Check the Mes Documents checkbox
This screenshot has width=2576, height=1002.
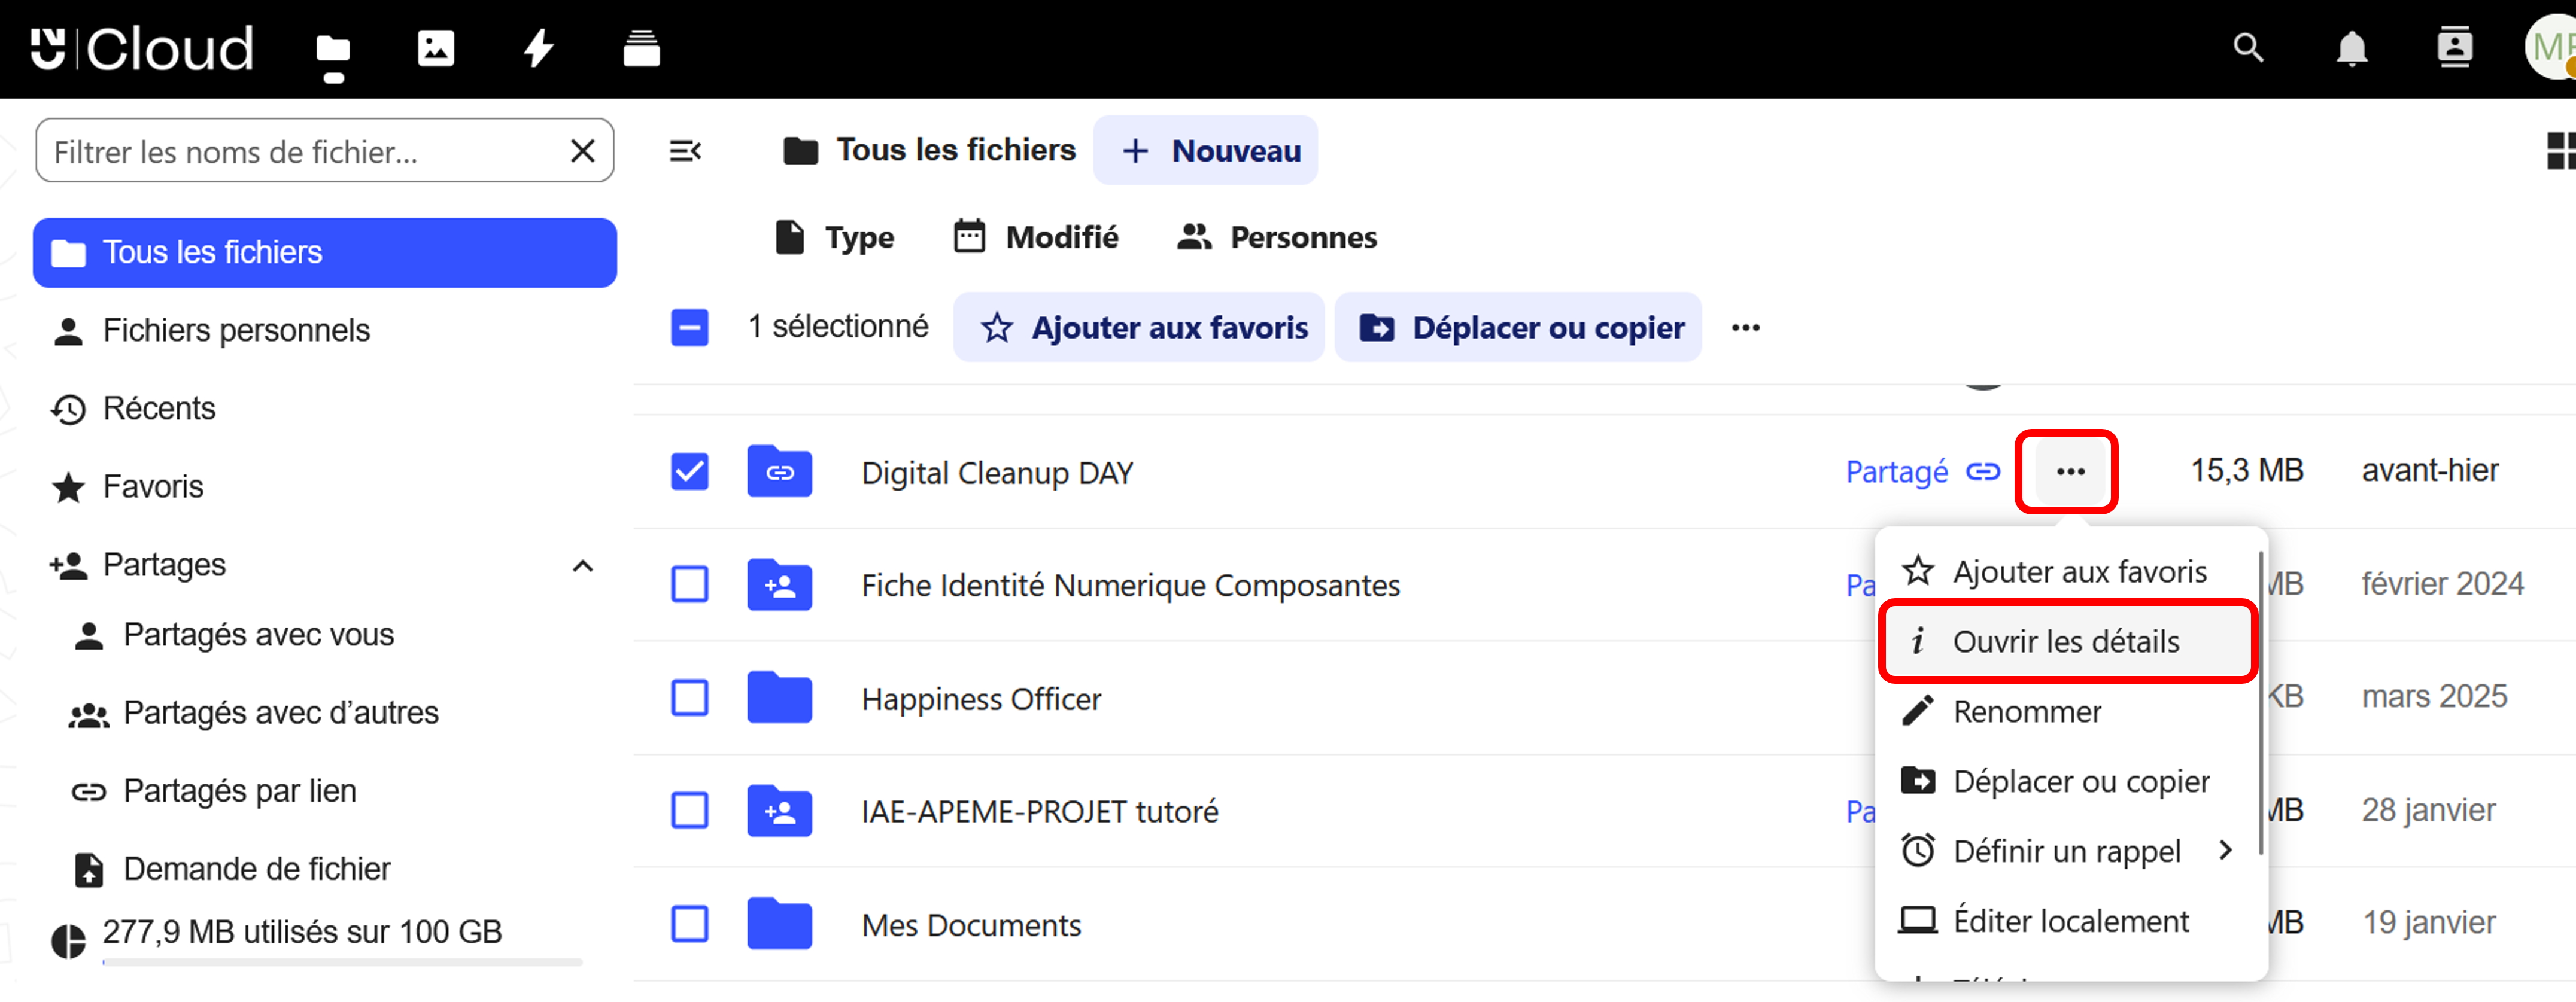[x=690, y=923]
